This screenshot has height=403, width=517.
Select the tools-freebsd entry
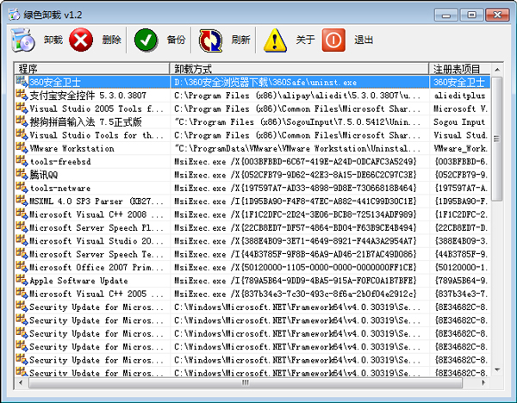pos(60,162)
